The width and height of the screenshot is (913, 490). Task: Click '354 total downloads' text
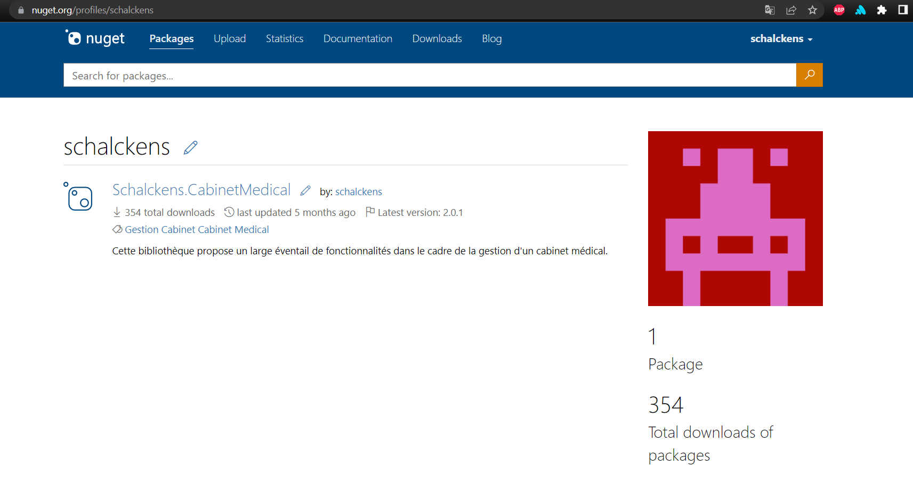(169, 212)
